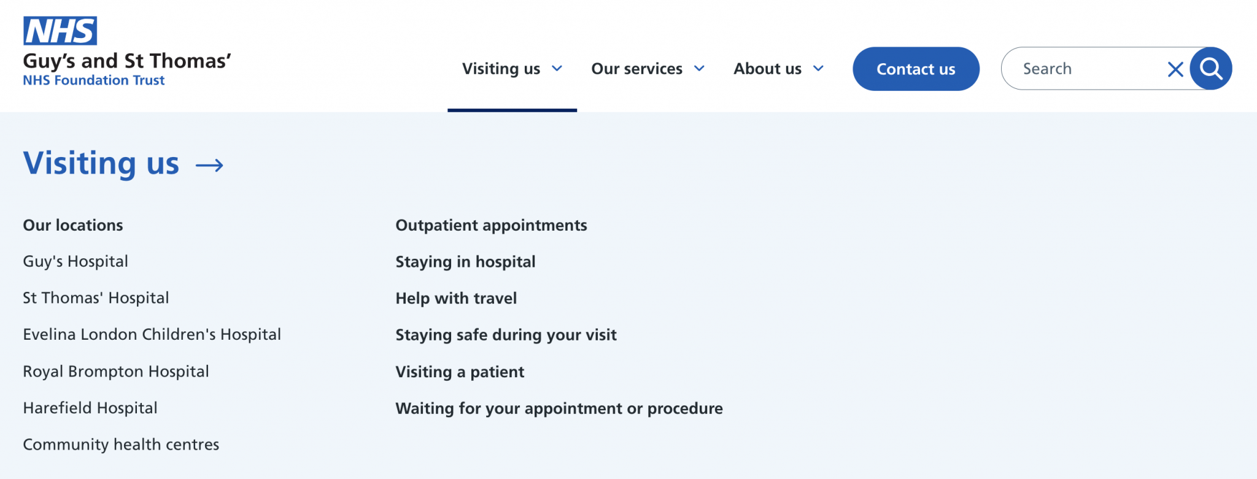
Task: Open Community health centres link
Action: coord(121,445)
